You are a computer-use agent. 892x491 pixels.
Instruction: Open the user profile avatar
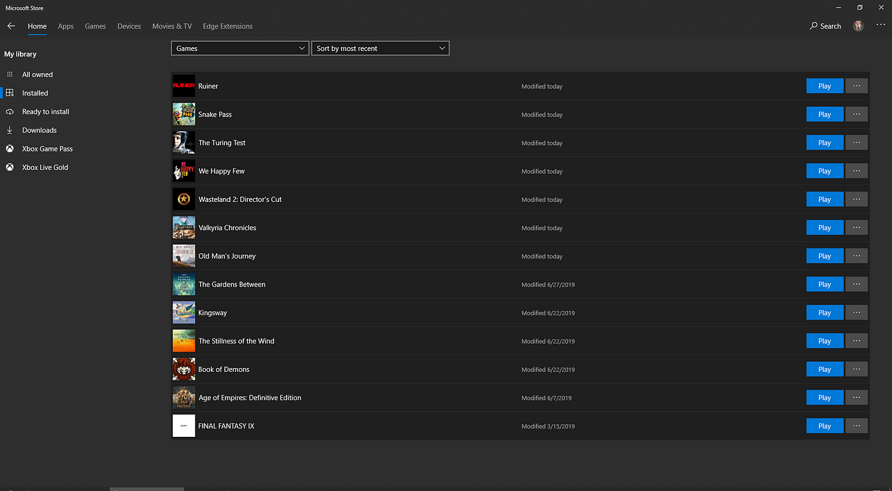click(x=859, y=26)
